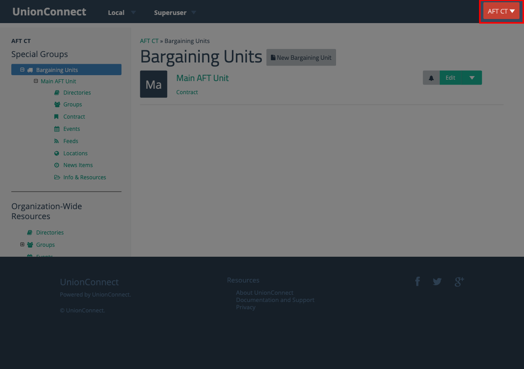Select the Feeds RSS icon in sidebar
Image resolution: width=524 pixels, height=369 pixels.
(56, 141)
